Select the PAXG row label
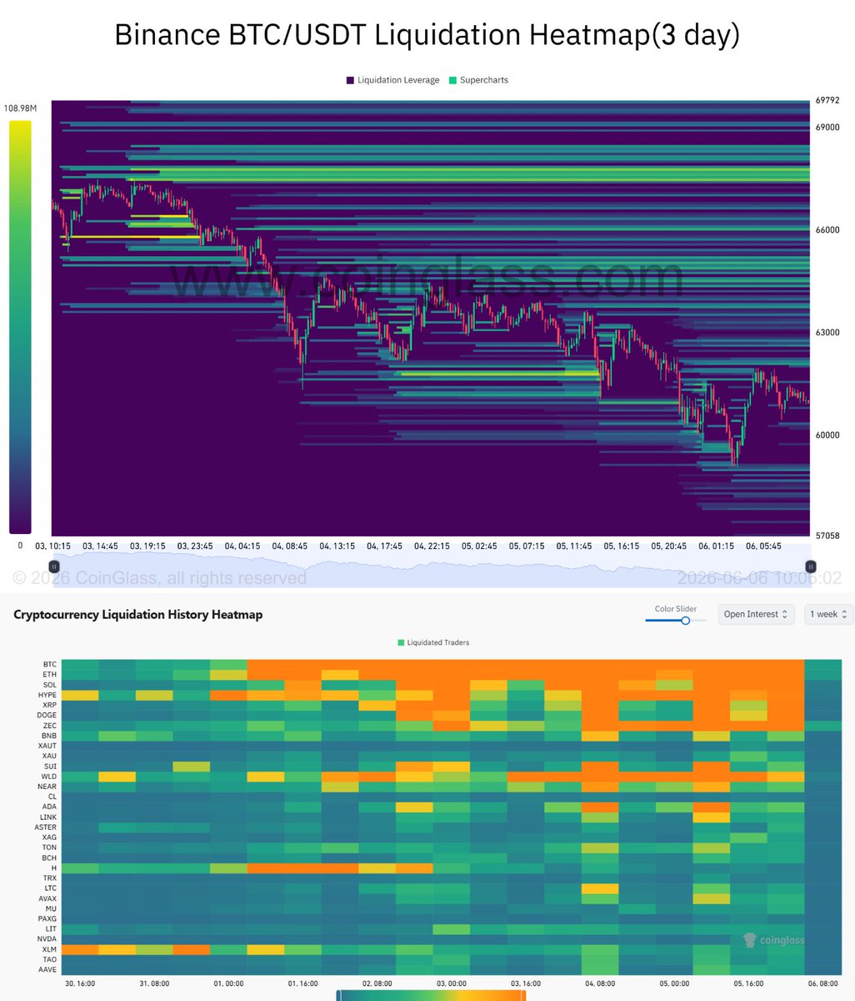This screenshot has height=1001, width=855. tap(47, 918)
